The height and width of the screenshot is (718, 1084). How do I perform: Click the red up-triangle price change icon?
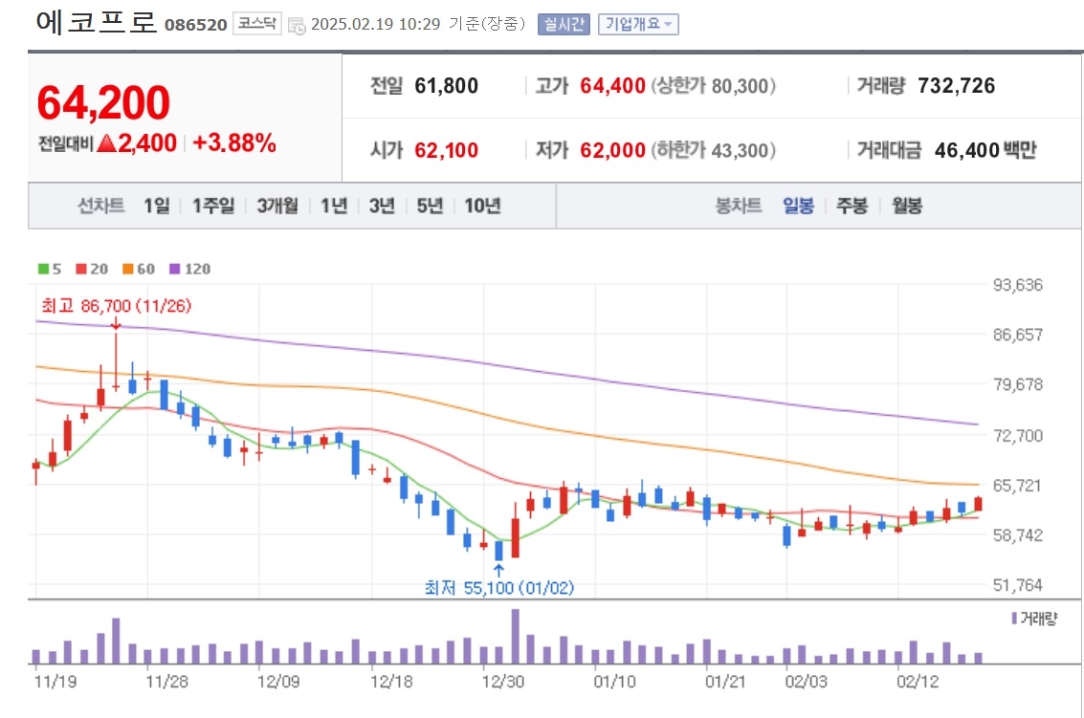pos(106,143)
